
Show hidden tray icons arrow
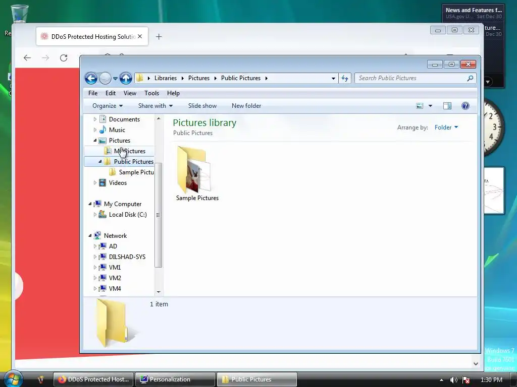pyautogui.click(x=441, y=380)
